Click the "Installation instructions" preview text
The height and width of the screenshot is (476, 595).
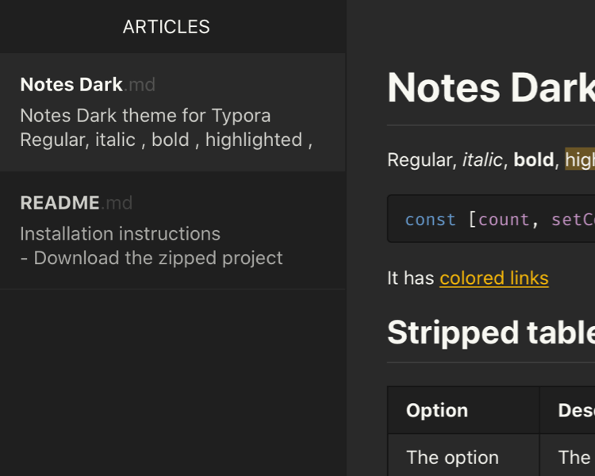(120, 234)
